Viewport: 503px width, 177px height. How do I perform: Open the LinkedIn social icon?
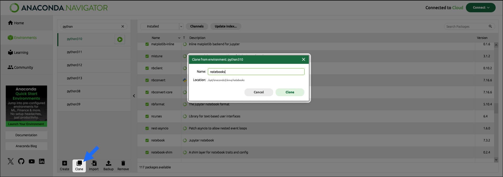pos(42,161)
